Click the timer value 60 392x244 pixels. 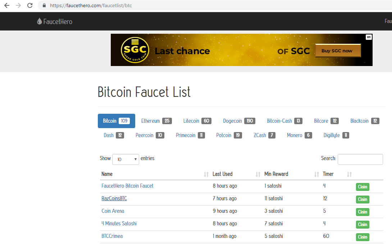tap(326, 236)
